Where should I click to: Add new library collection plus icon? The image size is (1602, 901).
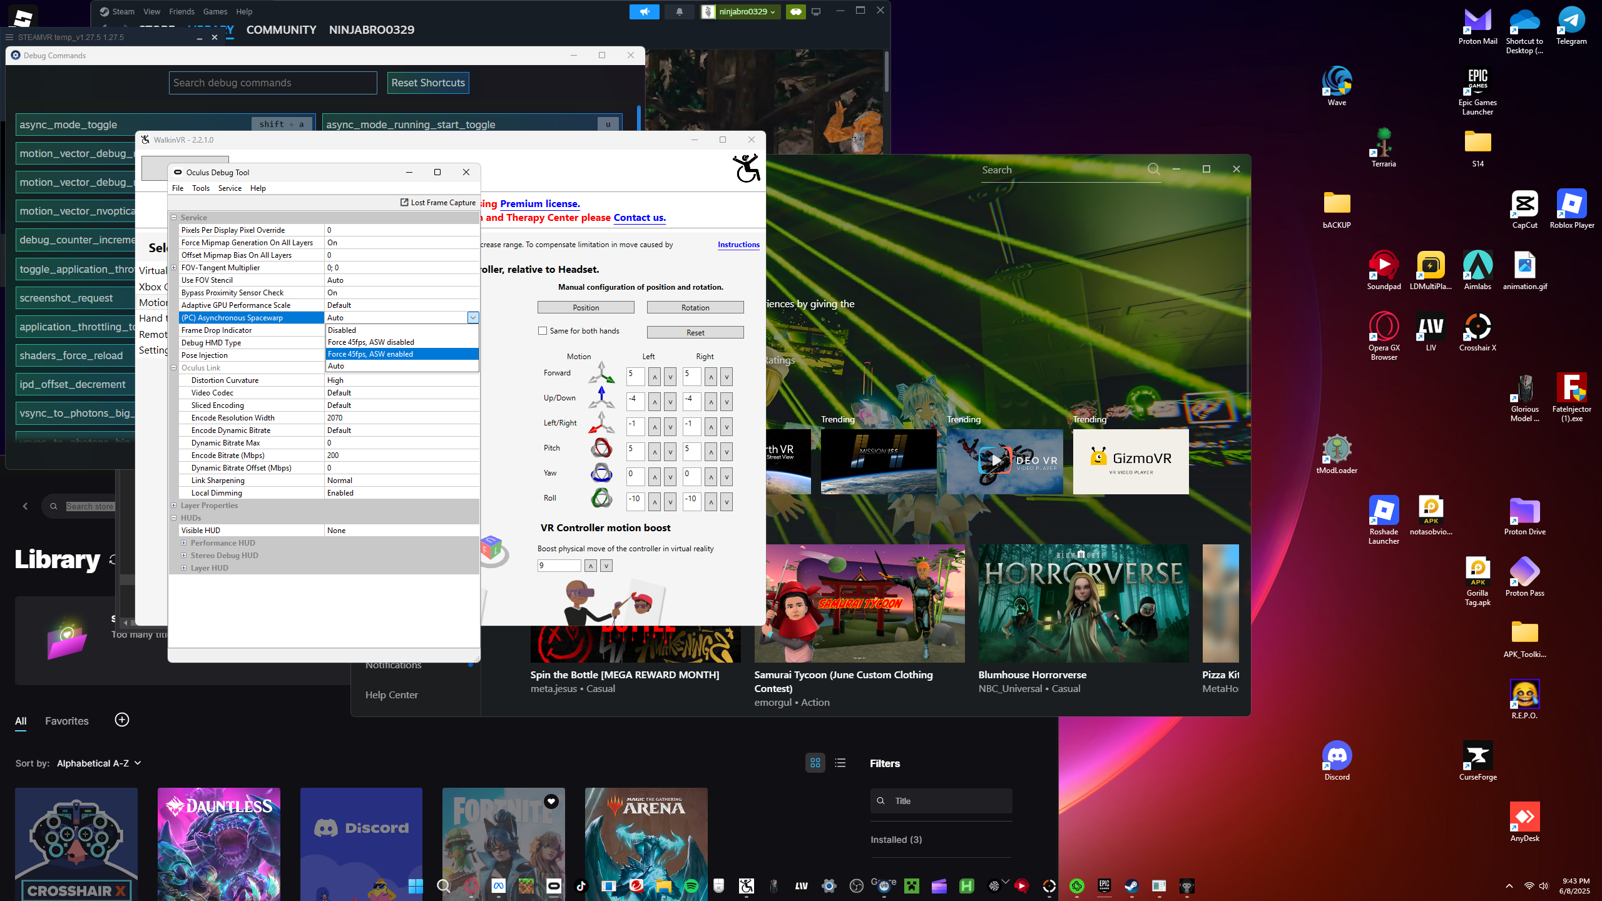click(x=122, y=720)
